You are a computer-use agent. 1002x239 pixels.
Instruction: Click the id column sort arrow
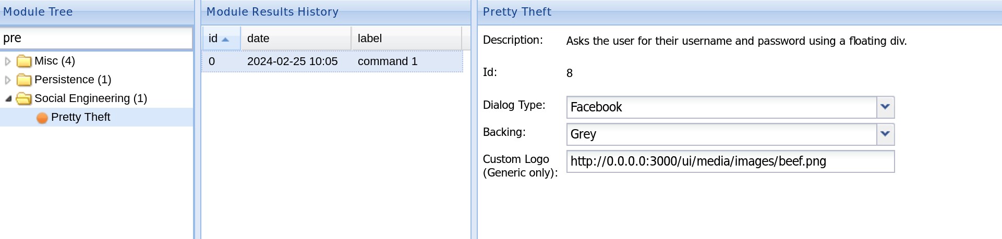click(225, 40)
